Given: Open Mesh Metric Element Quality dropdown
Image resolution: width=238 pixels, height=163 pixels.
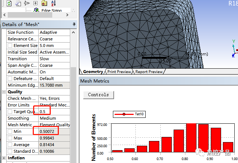Looking at the screenshot, I should 54,125.
